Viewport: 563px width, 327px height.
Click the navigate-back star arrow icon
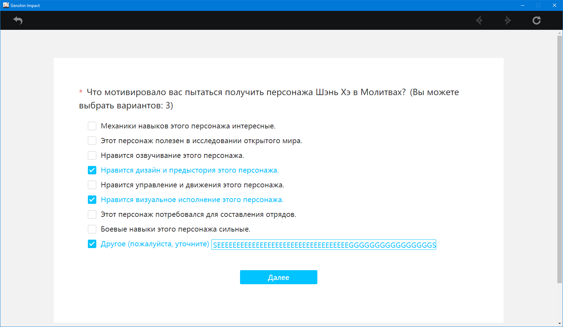[479, 20]
